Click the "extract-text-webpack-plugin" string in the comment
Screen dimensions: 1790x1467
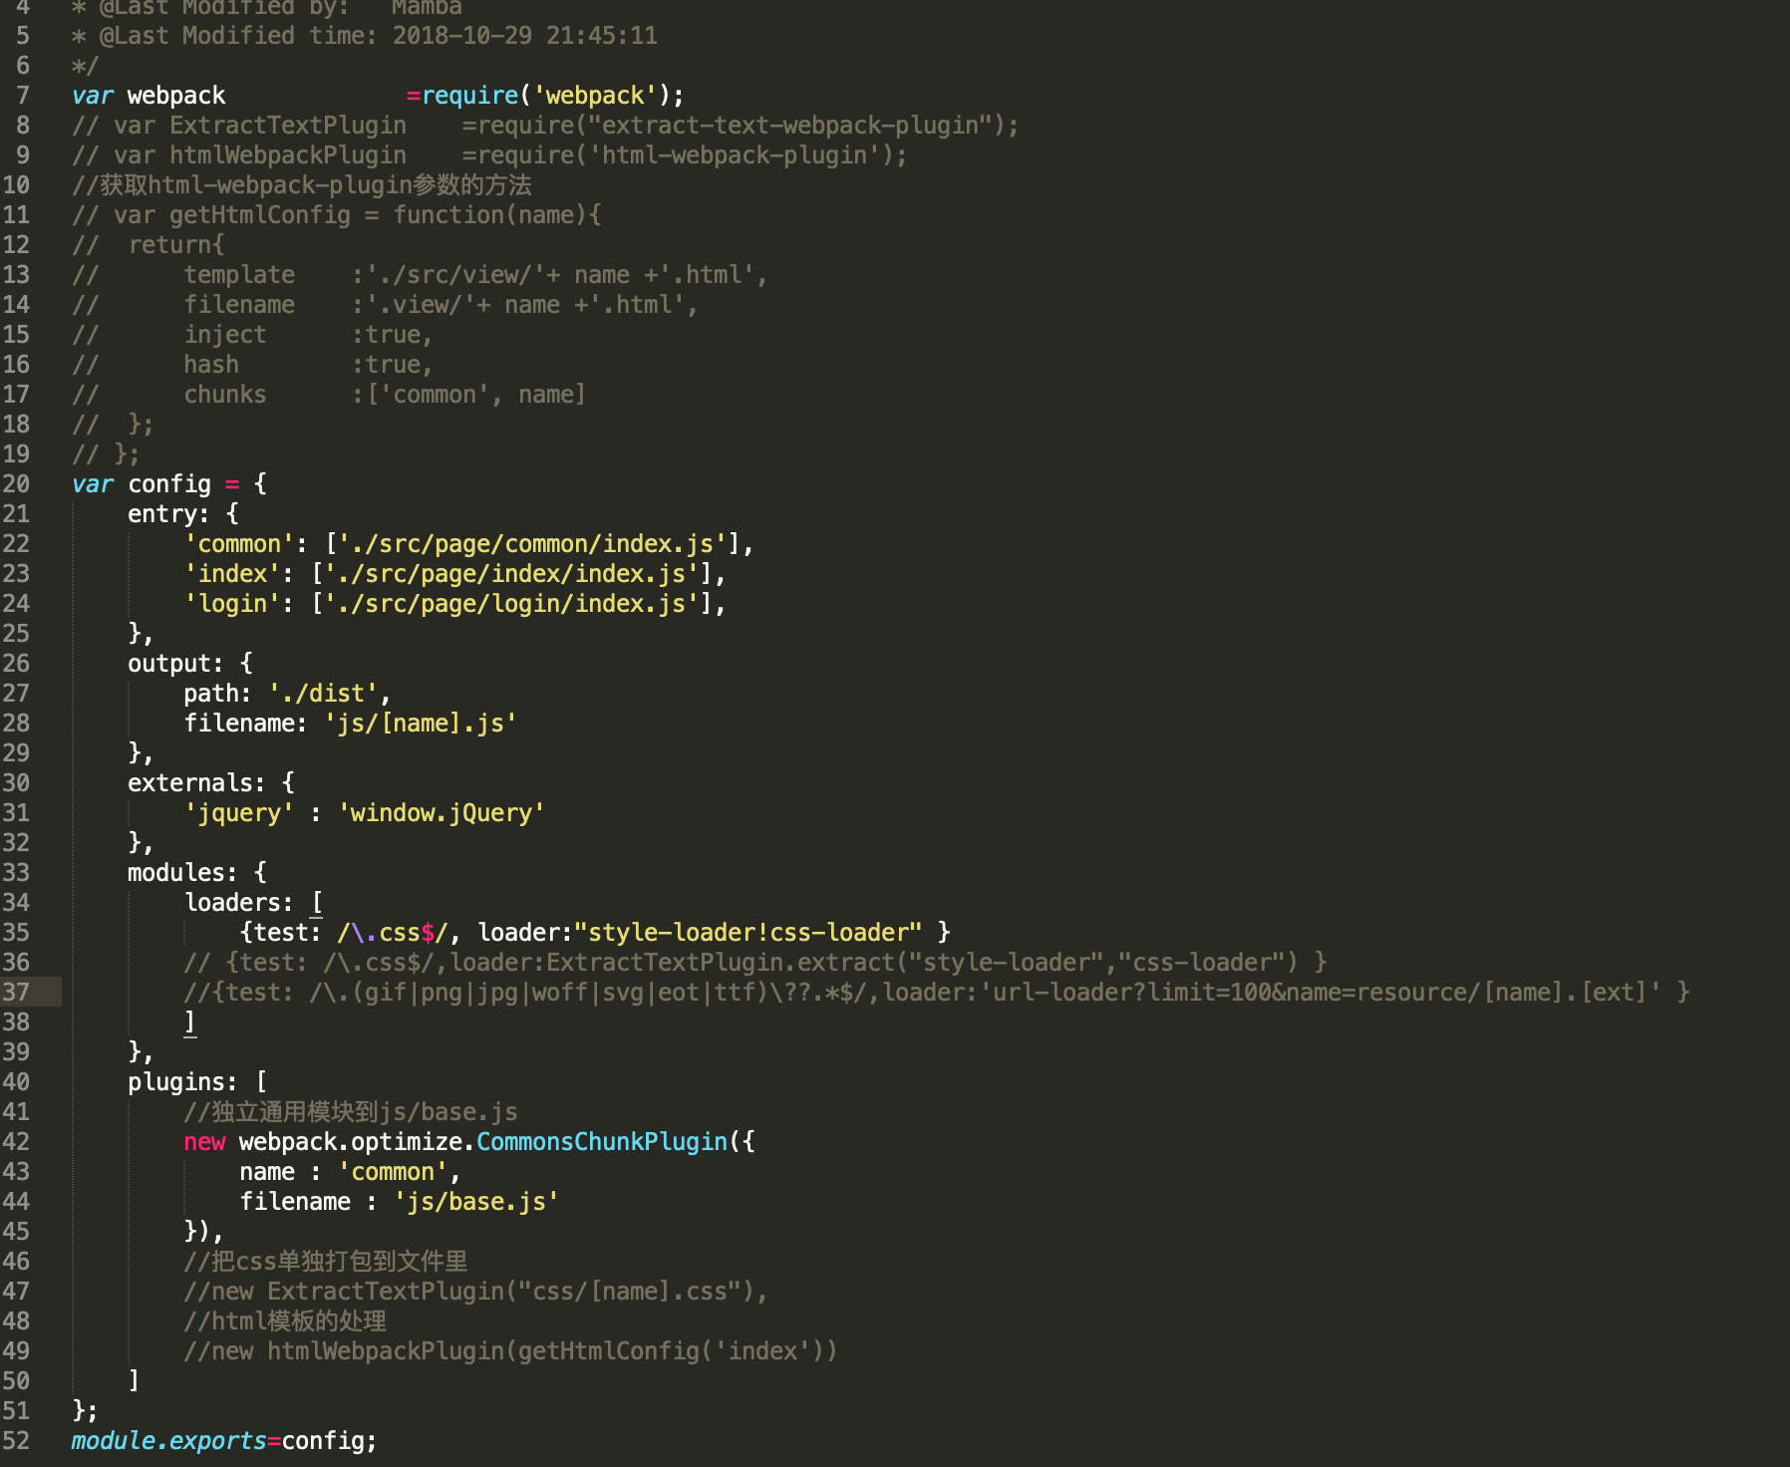(x=789, y=126)
